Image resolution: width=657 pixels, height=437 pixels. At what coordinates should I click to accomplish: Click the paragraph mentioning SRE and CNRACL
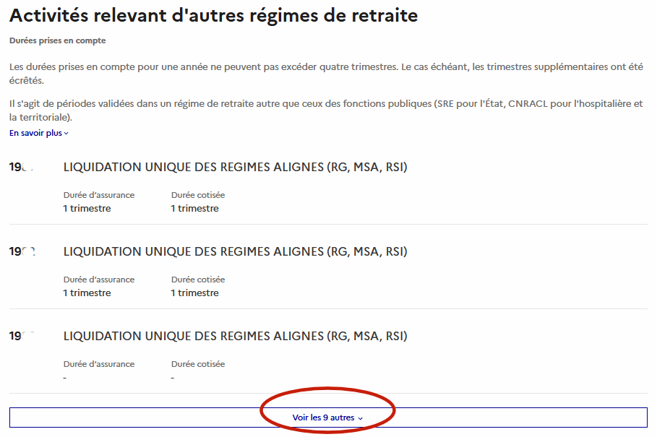tap(325, 111)
